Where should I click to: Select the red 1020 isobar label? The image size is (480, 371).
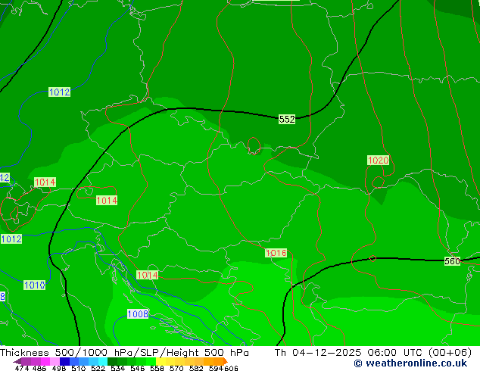tap(378, 160)
